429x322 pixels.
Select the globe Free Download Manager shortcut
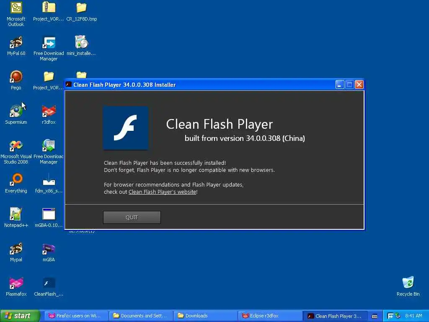49,145
